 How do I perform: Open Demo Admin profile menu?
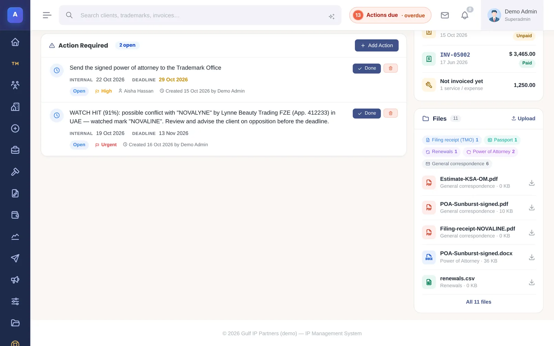[512, 15]
